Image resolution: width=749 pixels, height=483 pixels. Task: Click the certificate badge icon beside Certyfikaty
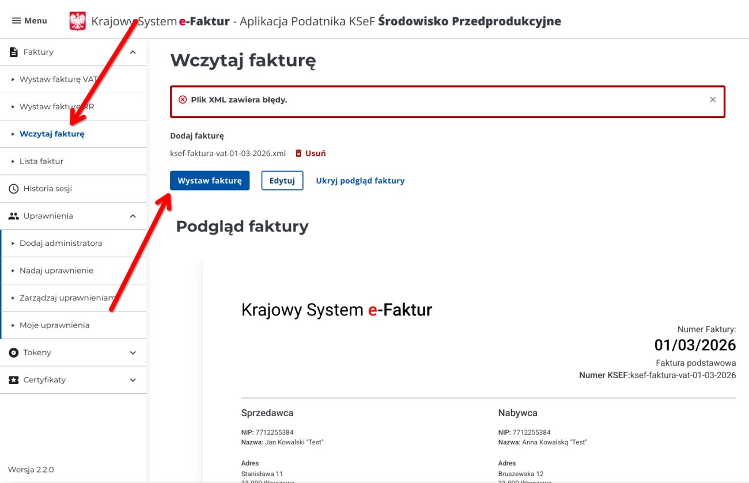tap(13, 379)
